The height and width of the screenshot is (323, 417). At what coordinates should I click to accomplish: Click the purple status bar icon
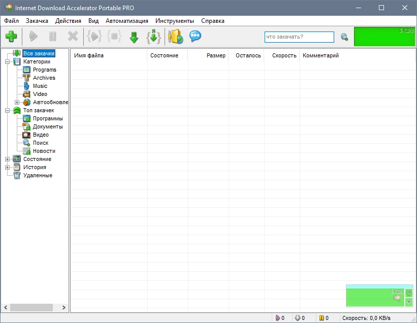[x=278, y=318]
